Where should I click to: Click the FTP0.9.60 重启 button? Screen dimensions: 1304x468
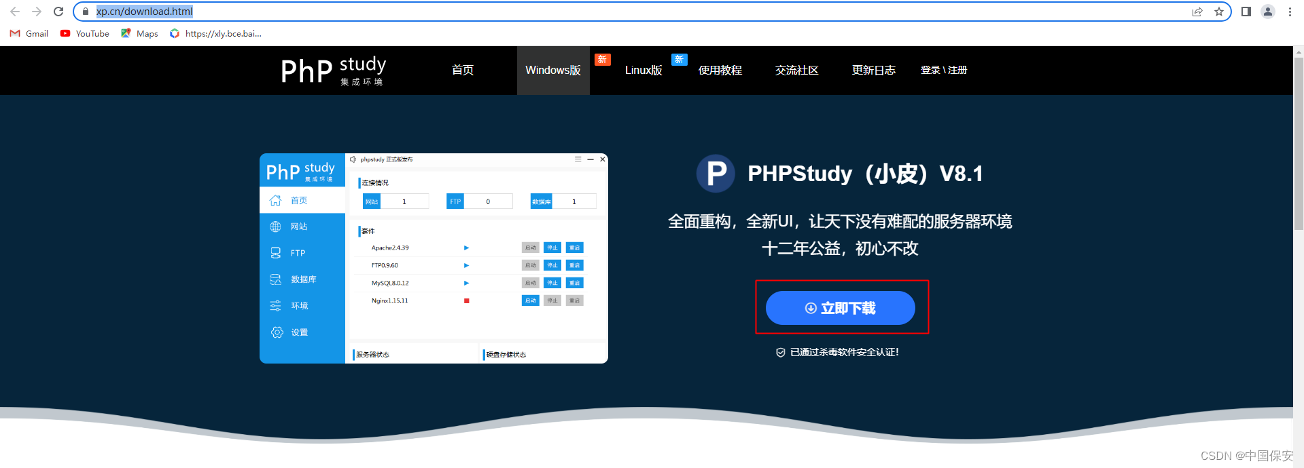point(574,265)
